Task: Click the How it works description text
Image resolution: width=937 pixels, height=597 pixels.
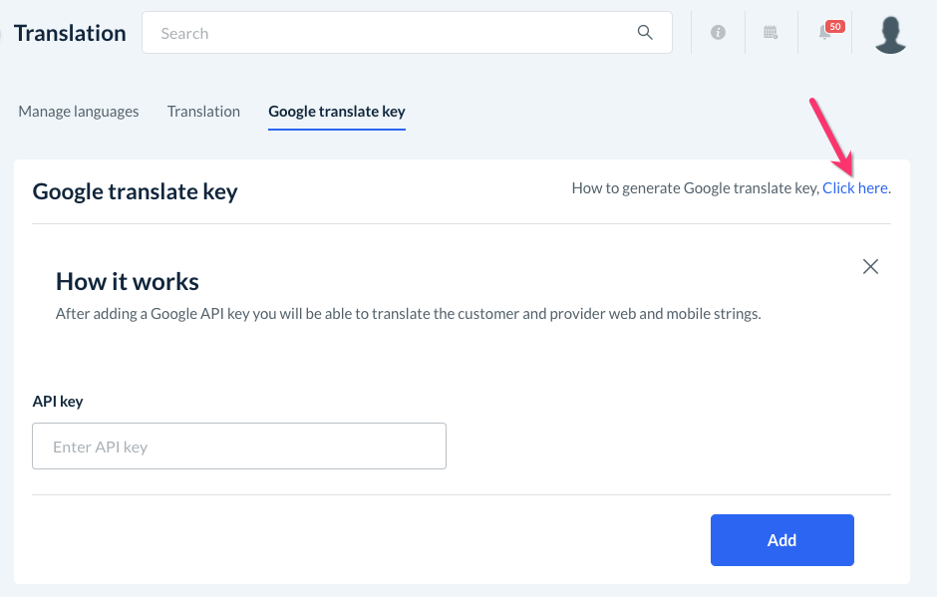Action: click(408, 314)
